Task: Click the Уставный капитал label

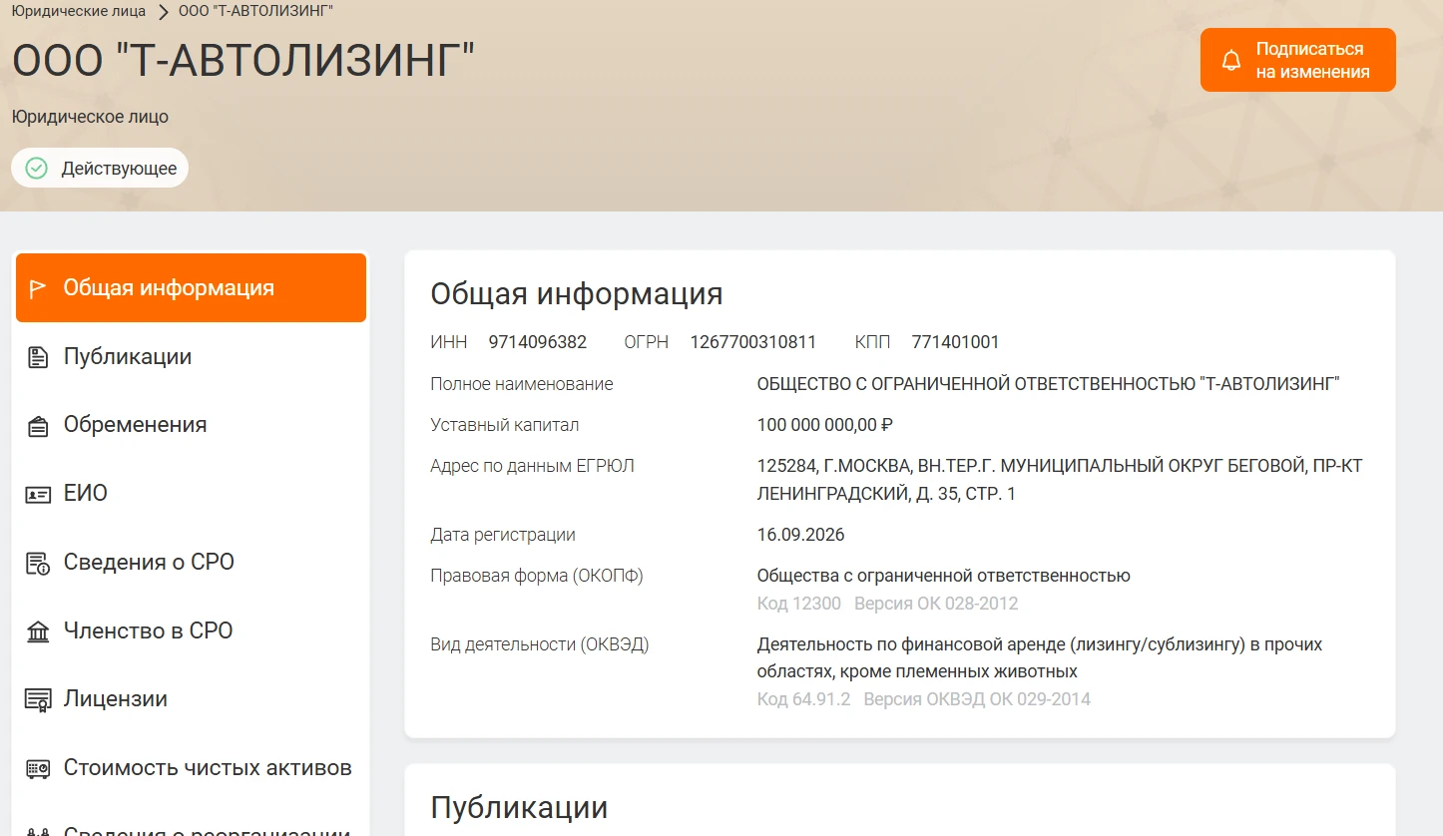Action: (x=505, y=425)
